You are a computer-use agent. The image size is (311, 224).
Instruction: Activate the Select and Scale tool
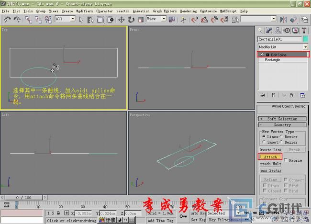point(141,20)
